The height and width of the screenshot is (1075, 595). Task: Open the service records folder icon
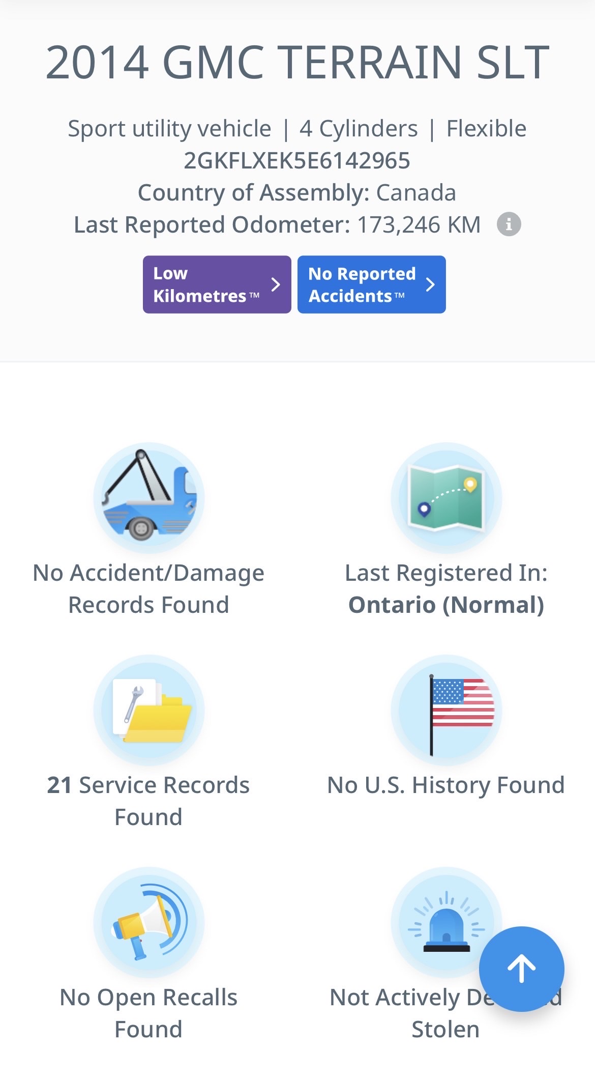click(x=148, y=710)
